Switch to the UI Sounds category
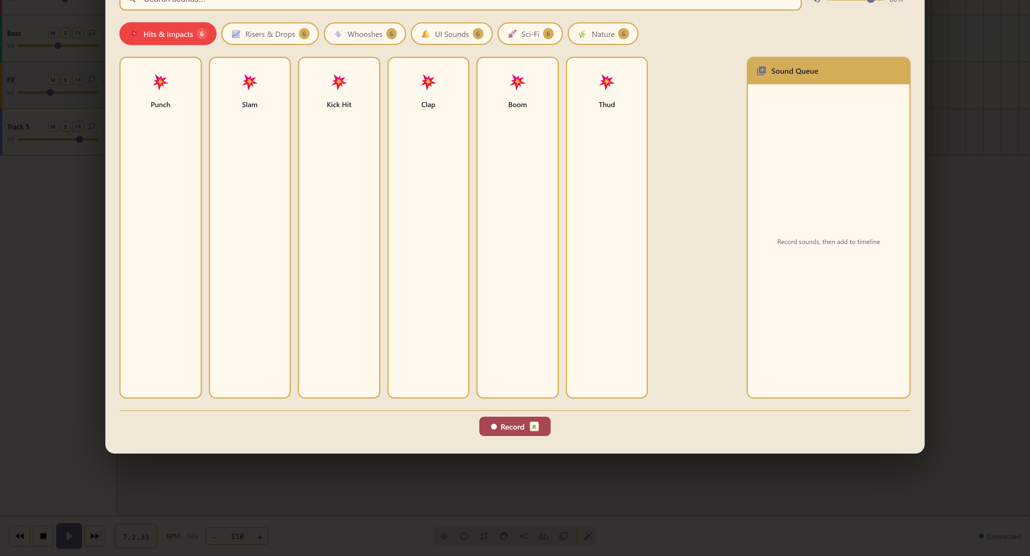 [x=452, y=34]
